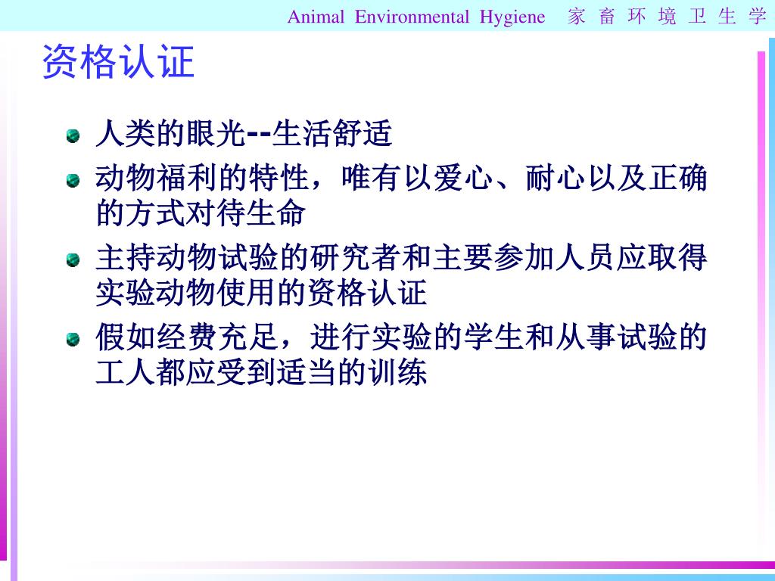The image size is (775, 581).
Task: Click the green bullet beside 假如经费充足
Action: [x=73, y=340]
